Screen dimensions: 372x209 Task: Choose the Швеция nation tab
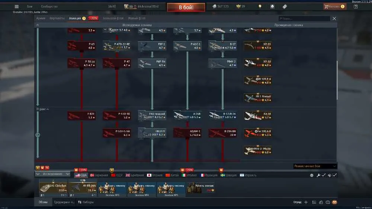click(x=228, y=175)
